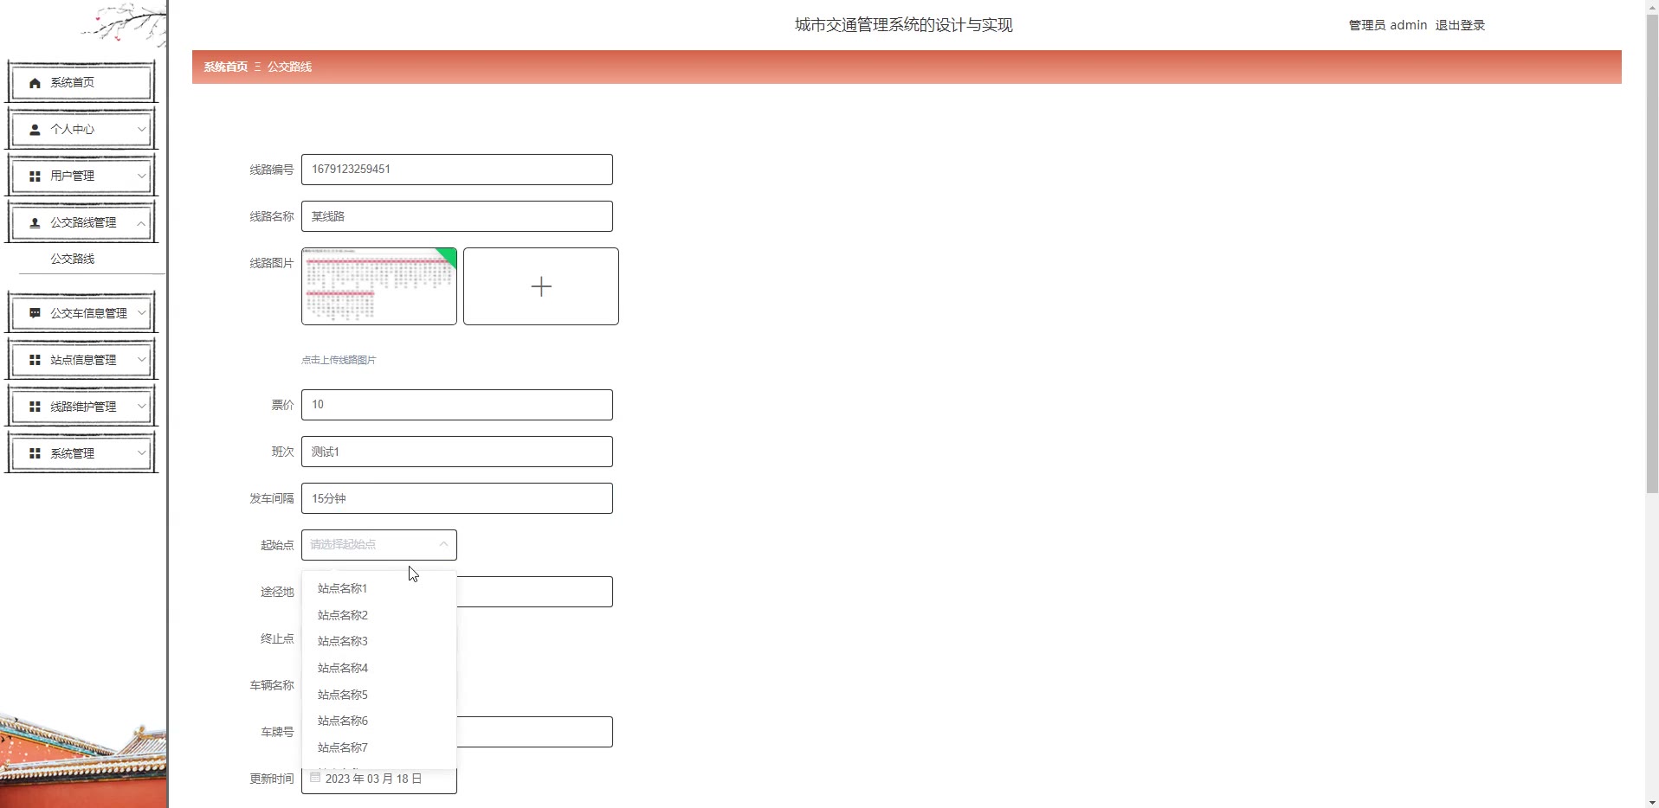Select the 公交路线 submenu entry
This screenshot has height=808, width=1659.
[73, 259]
